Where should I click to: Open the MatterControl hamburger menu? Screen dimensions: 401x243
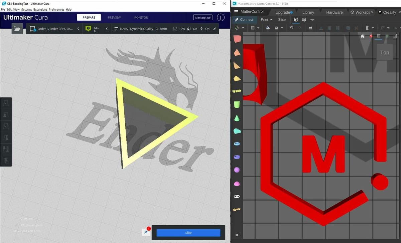click(x=236, y=12)
